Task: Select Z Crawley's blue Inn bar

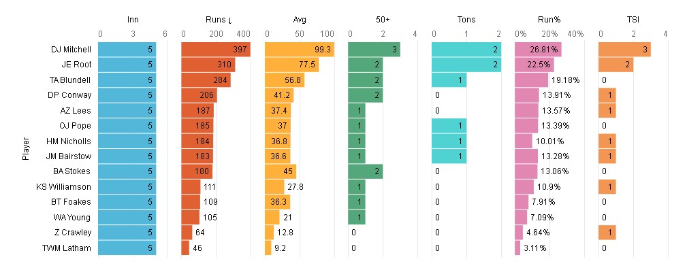Action: [127, 233]
